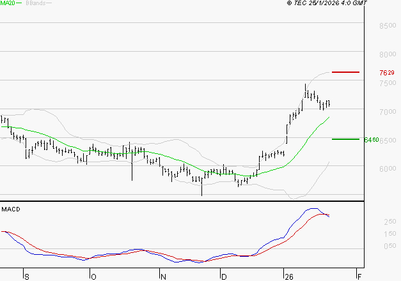This screenshot has height=281, width=401.
Task: Click the F month label on time axis
Action: pos(359,277)
